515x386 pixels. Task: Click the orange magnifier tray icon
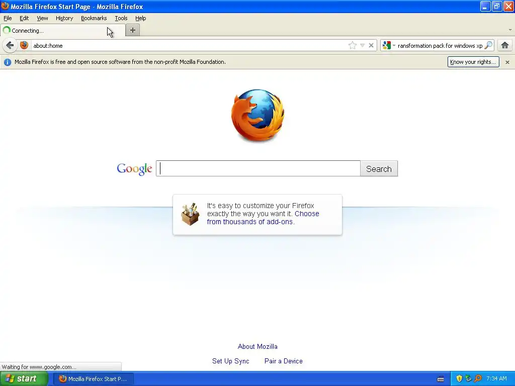[x=478, y=378]
